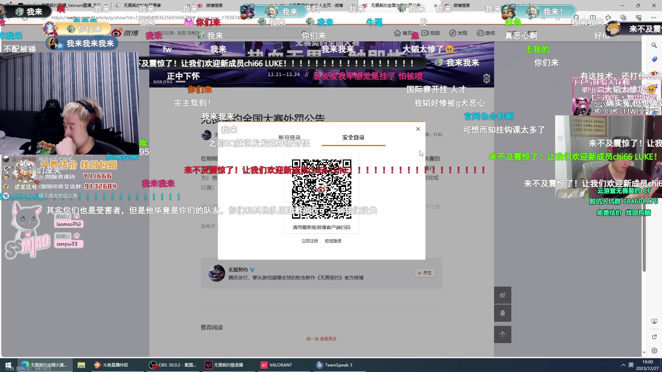Screen dimensions: 662x372
Task: Share the article via the QQ icon
Action: coord(503,313)
